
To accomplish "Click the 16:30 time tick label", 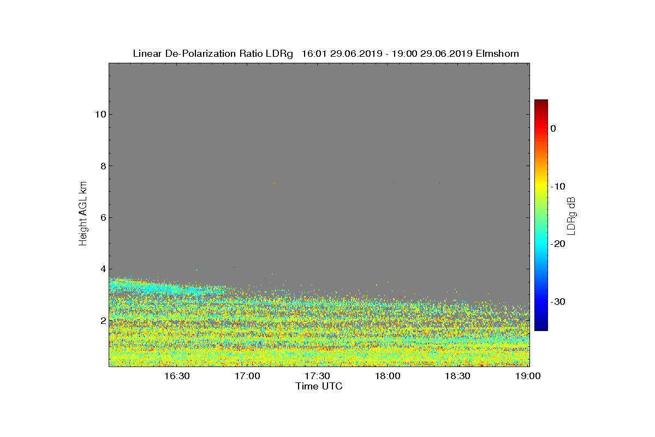I will [x=177, y=376].
